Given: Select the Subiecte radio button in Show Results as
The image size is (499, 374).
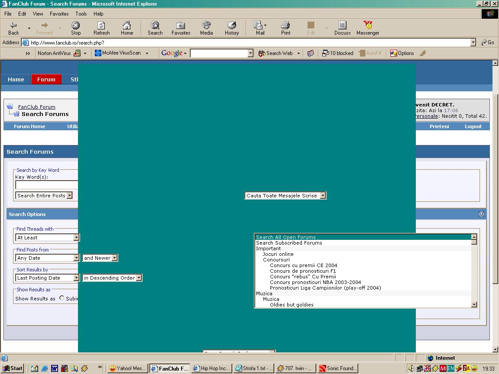Looking at the screenshot, I should [62, 298].
